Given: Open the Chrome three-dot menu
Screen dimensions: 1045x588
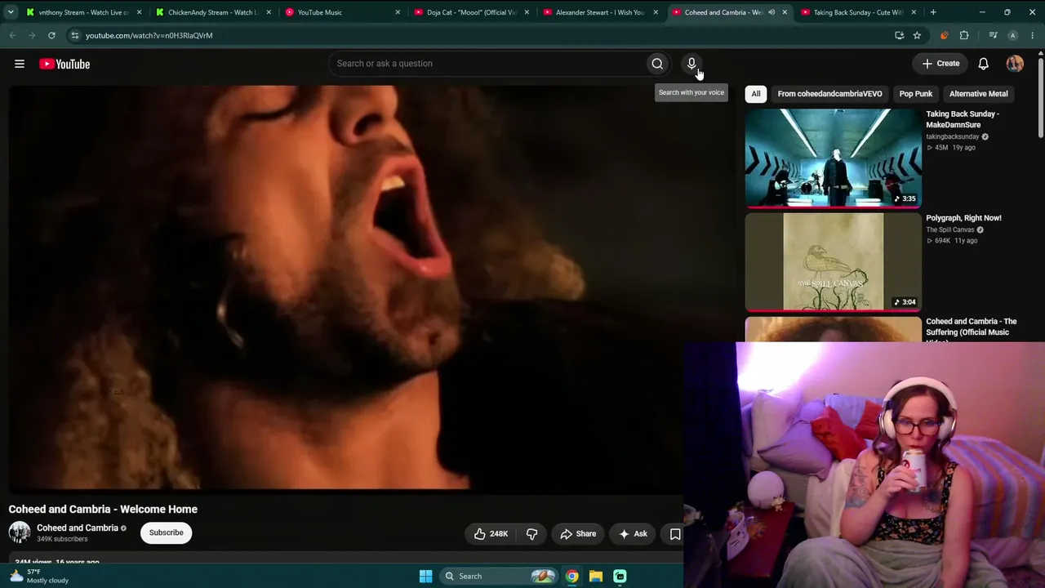Looking at the screenshot, I should pos(1032,35).
